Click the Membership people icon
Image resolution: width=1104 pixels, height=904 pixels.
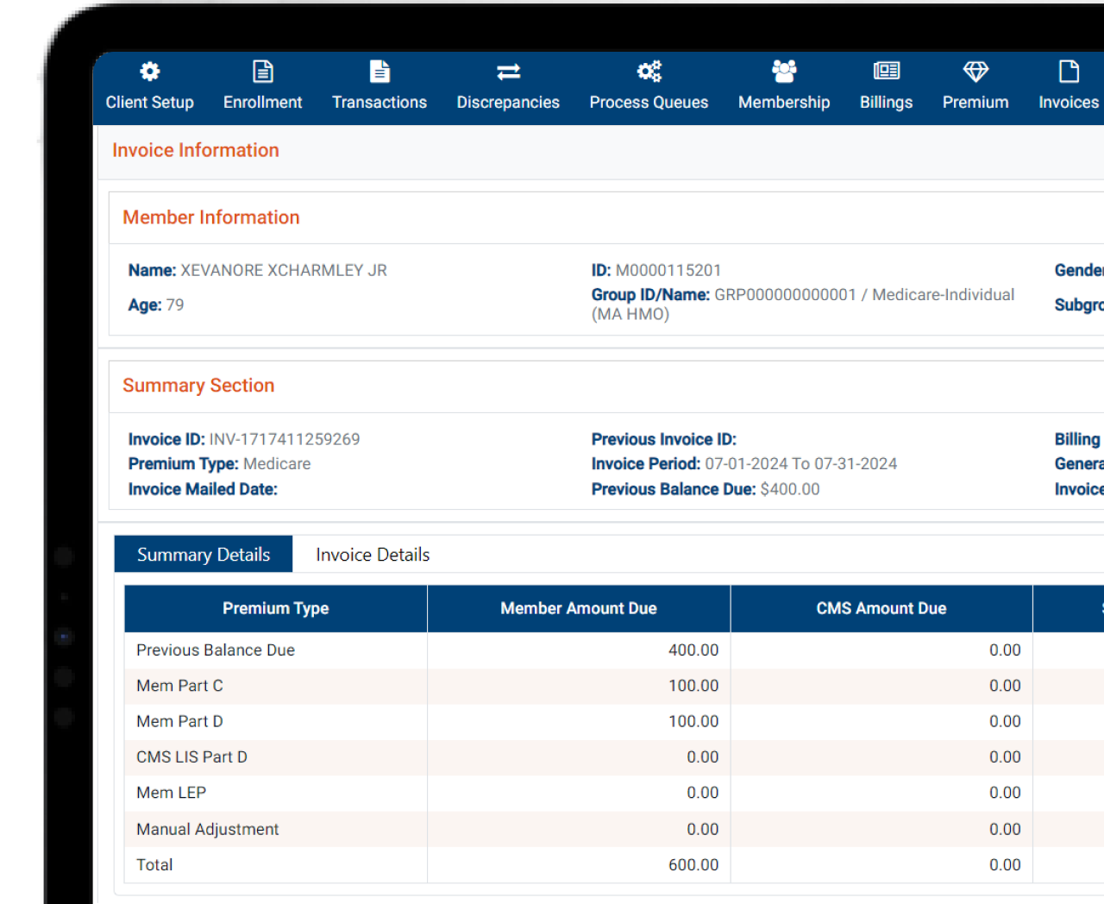coord(784,71)
